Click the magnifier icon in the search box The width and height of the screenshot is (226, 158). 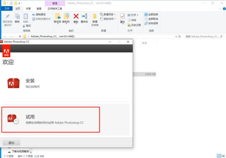point(222,37)
